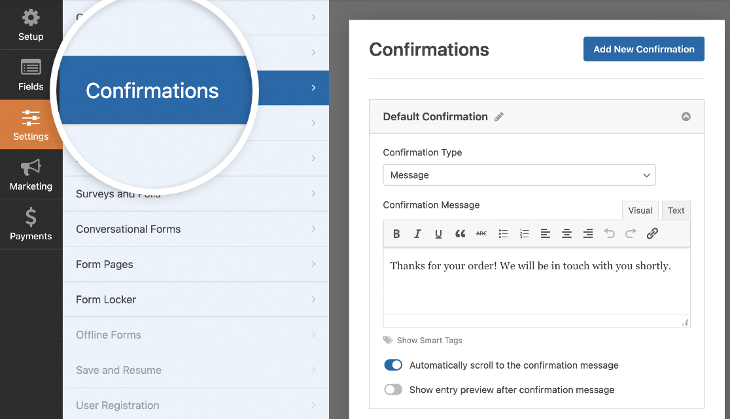
Task: Toggle italic formatting in message editor
Action: point(417,233)
